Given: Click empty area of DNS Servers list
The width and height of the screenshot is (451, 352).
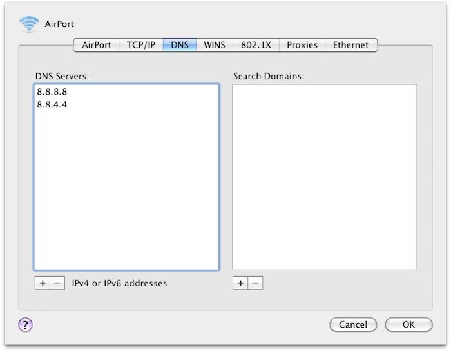Looking at the screenshot, I should pyautogui.click(x=126, y=193).
